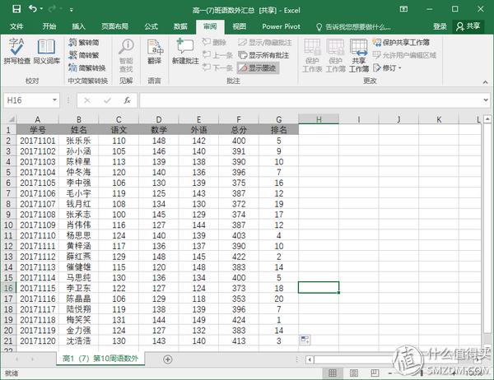Click the Enter (checkmark) formula bar icon

pyautogui.click(x=107, y=100)
